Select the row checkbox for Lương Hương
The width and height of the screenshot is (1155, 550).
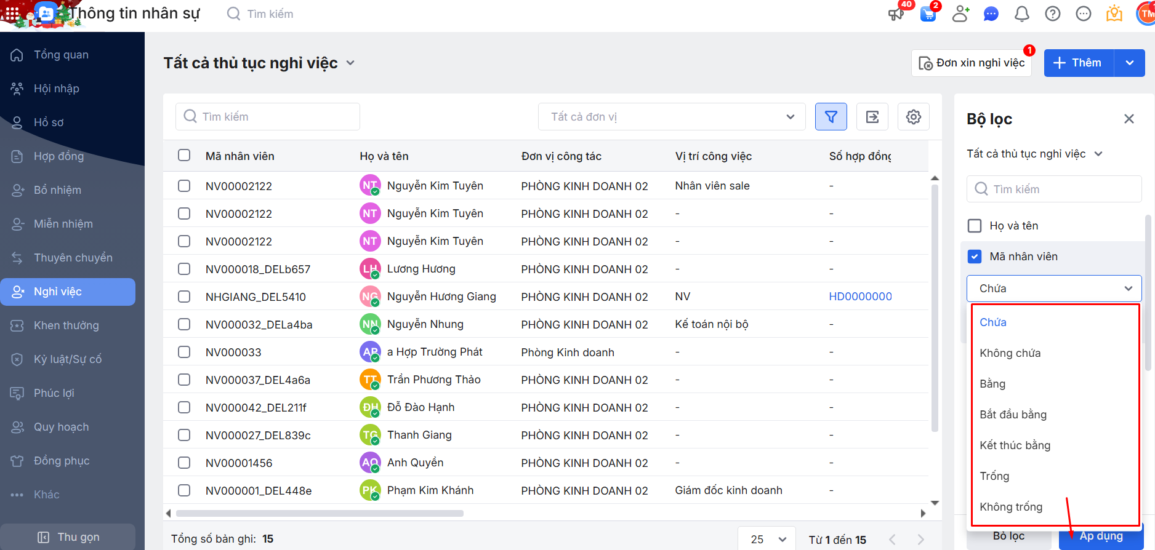(x=184, y=269)
